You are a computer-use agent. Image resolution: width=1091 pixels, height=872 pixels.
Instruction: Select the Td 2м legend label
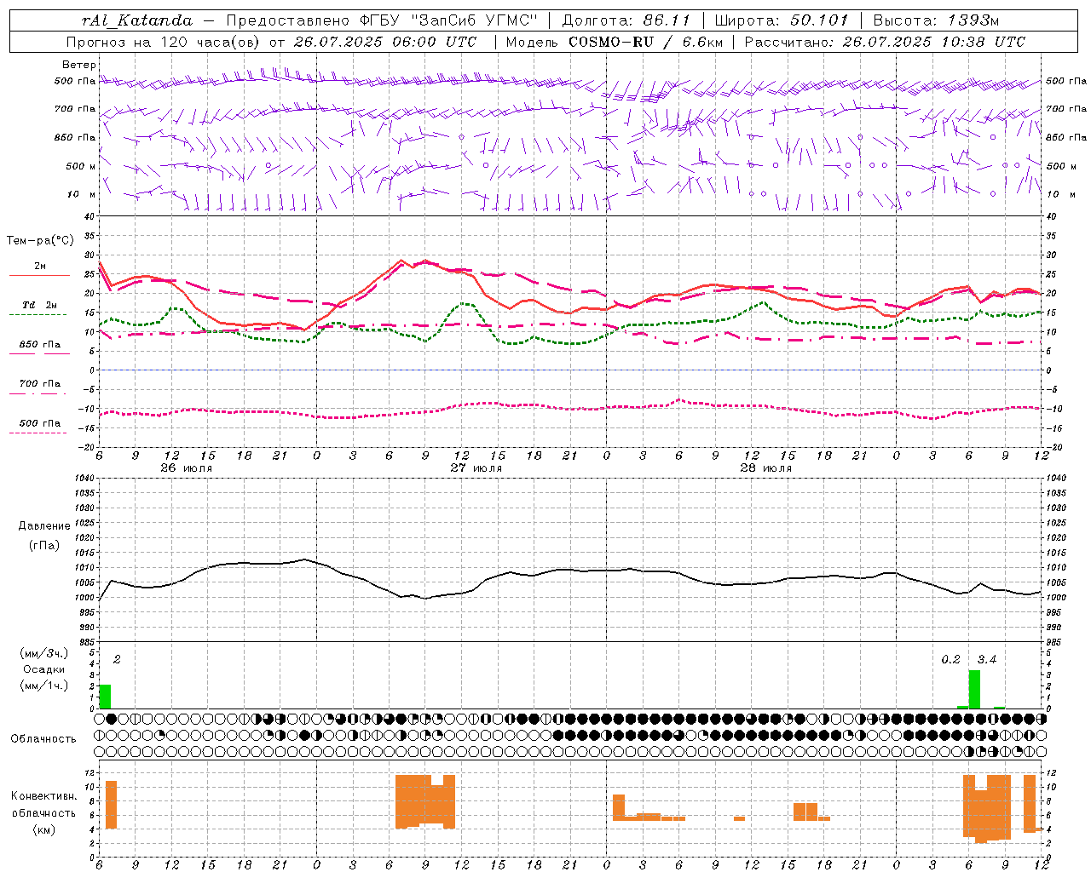(x=40, y=305)
